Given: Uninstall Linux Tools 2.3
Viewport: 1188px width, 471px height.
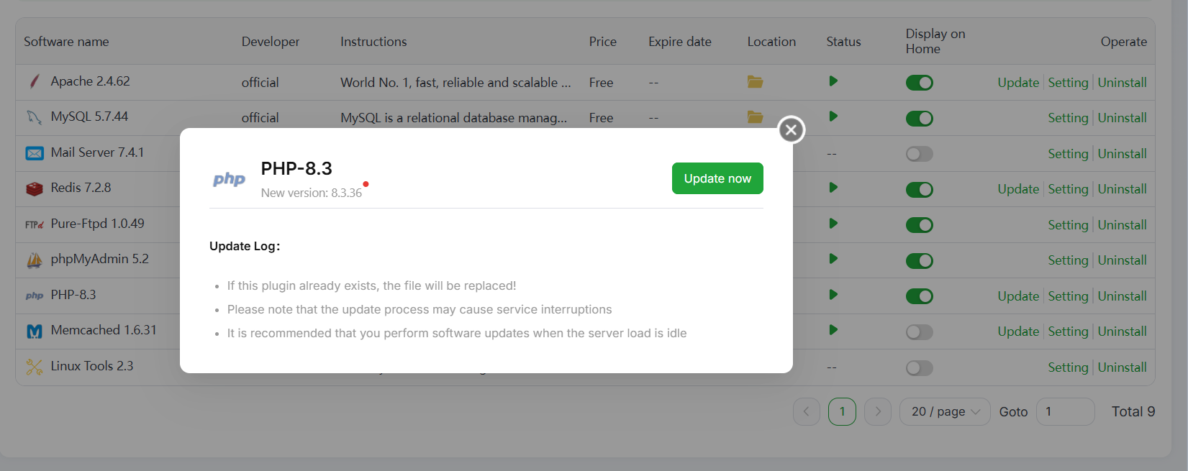Looking at the screenshot, I should tap(1122, 367).
